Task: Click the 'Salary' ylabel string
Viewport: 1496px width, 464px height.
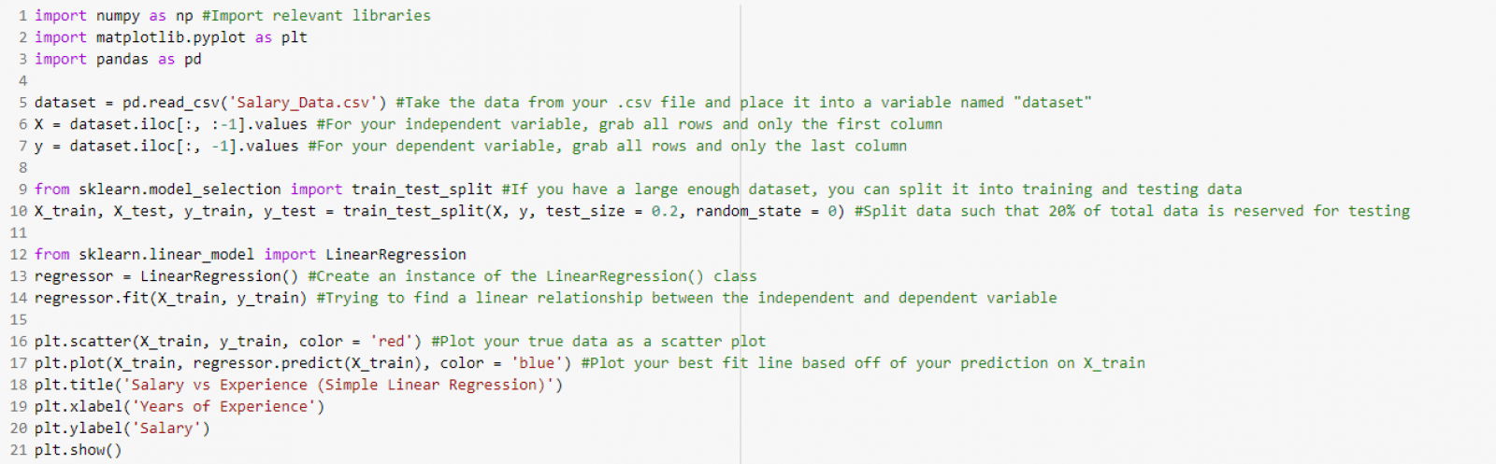Action: 166,429
